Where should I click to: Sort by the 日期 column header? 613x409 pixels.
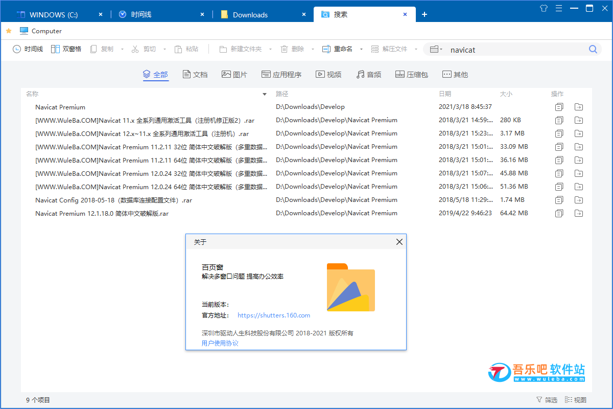click(445, 94)
